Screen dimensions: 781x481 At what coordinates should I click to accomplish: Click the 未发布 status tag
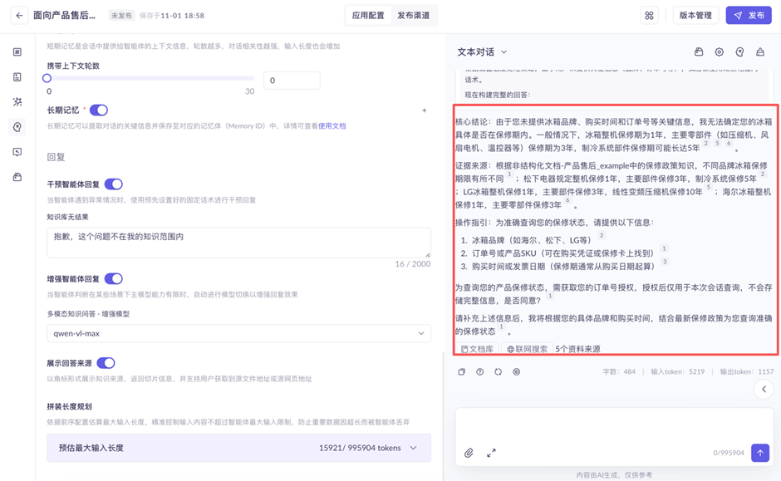(x=121, y=16)
